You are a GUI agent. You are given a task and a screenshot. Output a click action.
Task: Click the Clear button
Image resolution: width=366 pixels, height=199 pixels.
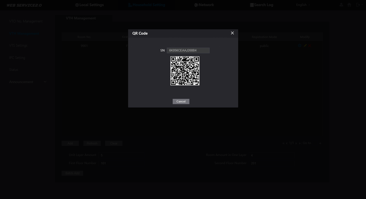[x=114, y=143]
